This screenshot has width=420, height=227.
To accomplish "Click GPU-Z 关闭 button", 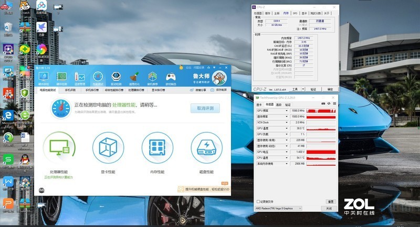I will click(x=329, y=208).
